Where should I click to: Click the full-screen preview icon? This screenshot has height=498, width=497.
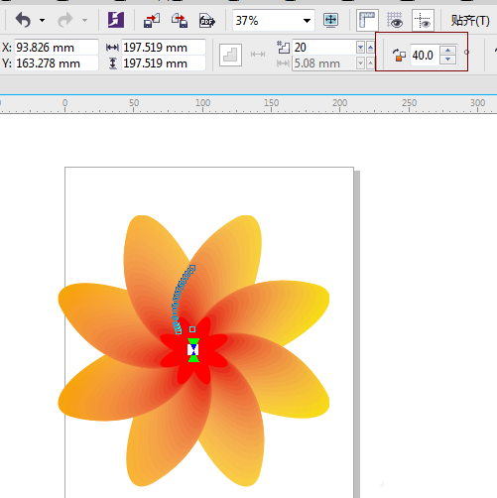[331, 21]
